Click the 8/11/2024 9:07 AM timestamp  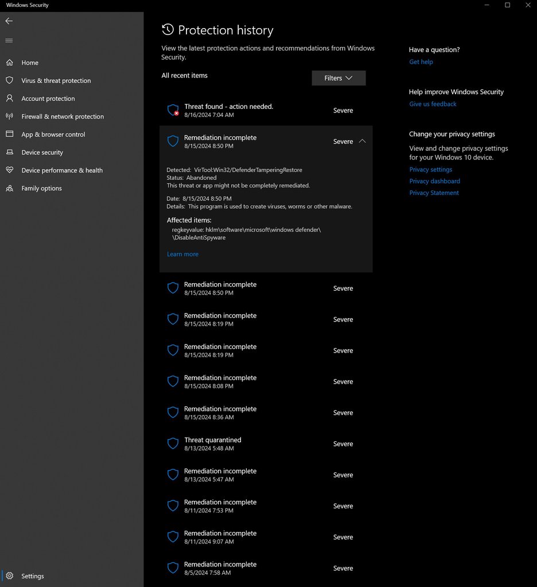pyautogui.click(x=209, y=541)
